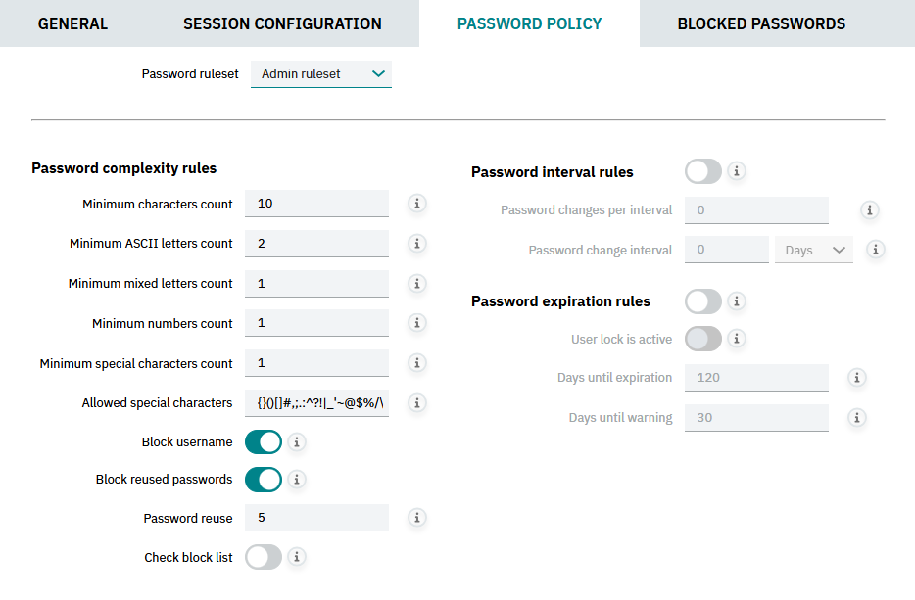Click the Password reuse input field
The width and height of the screenshot is (915, 600).
coord(316,518)
